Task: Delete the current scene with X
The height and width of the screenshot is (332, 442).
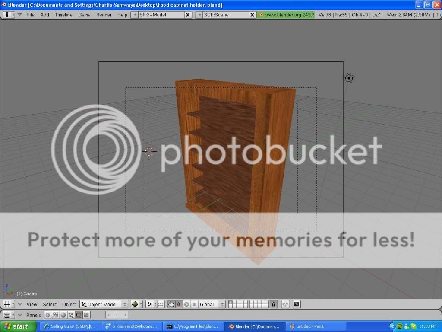Action: [252, 15]
